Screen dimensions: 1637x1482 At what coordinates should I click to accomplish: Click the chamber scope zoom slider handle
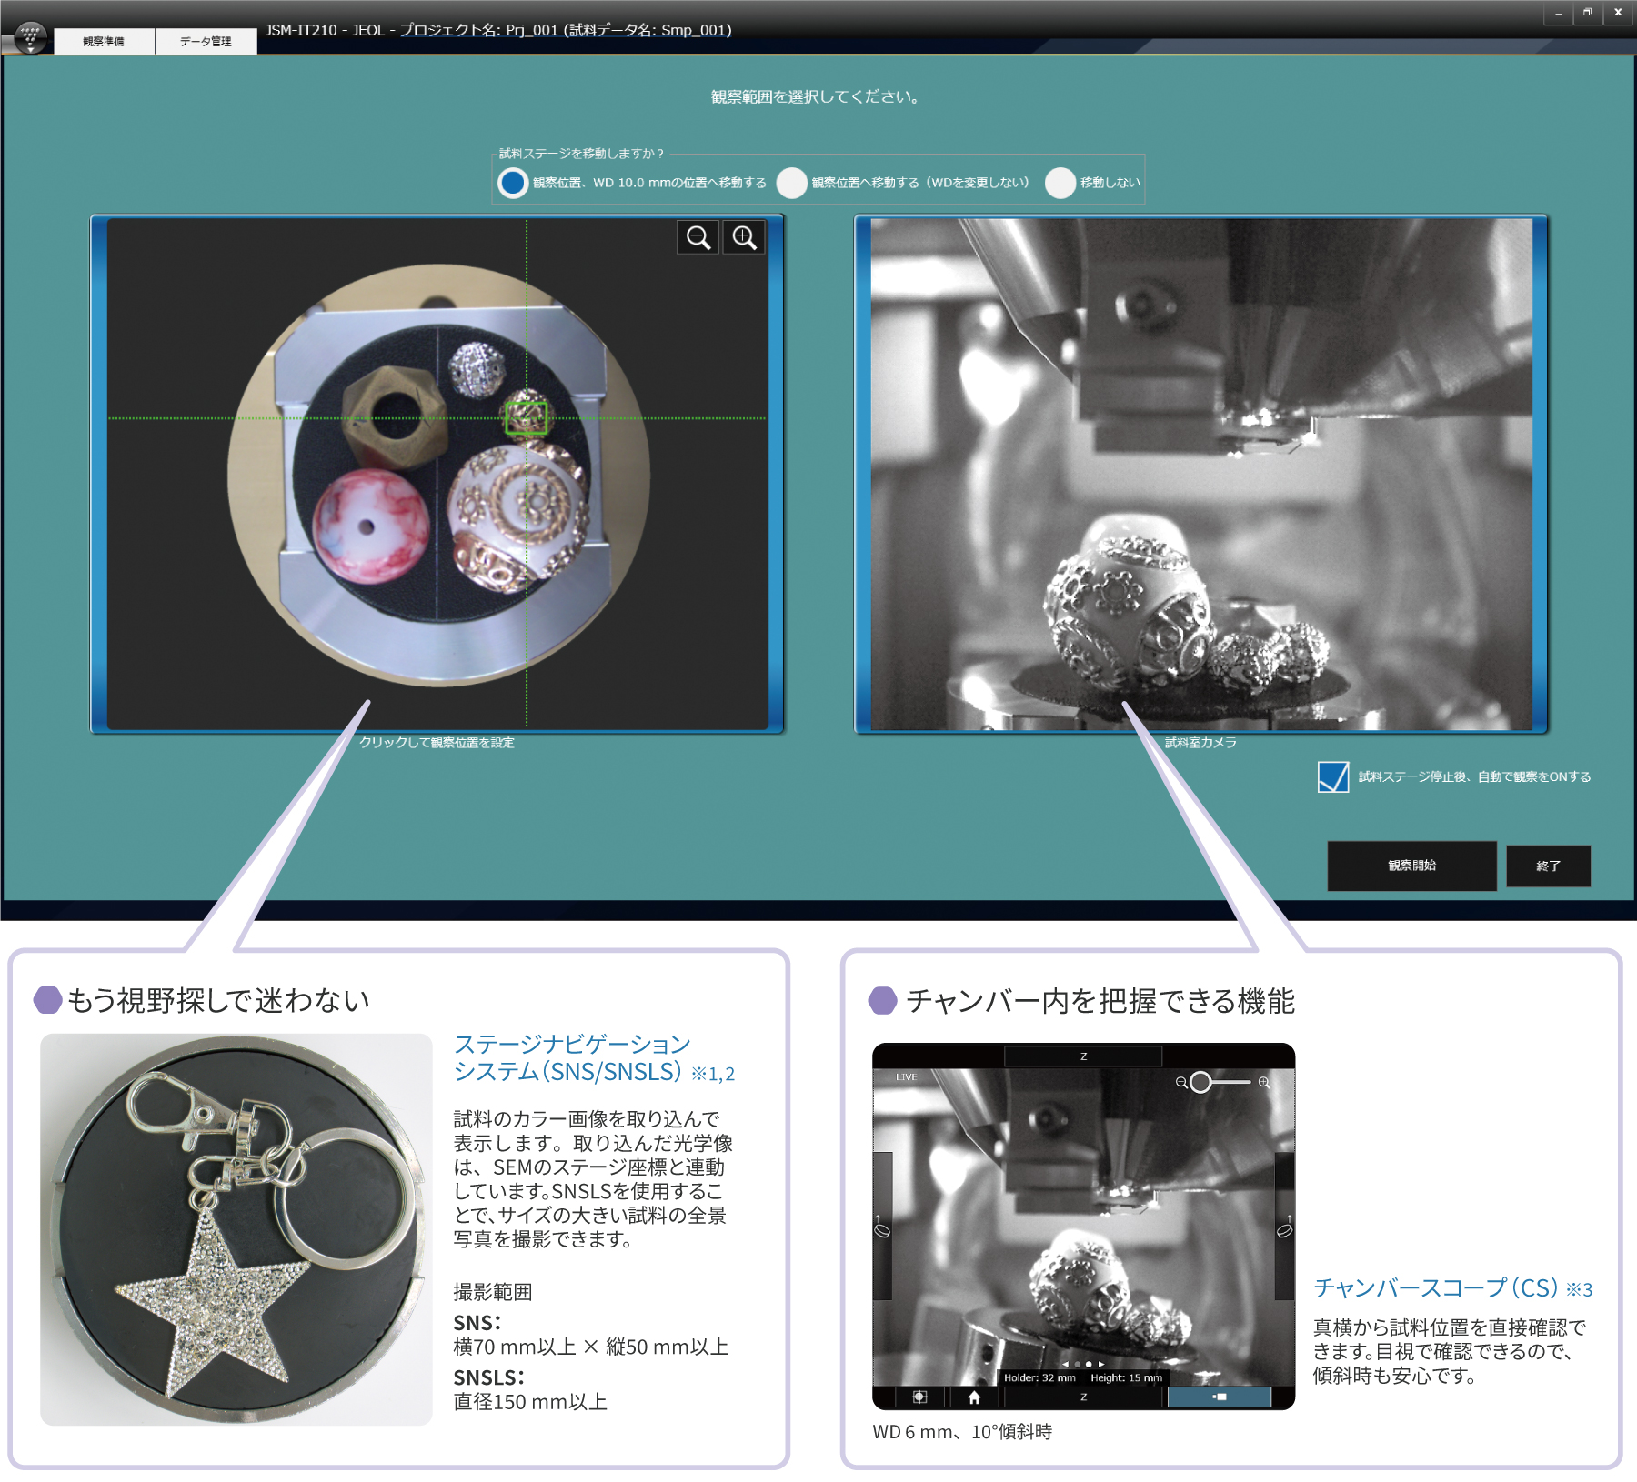(1200, 1082)
